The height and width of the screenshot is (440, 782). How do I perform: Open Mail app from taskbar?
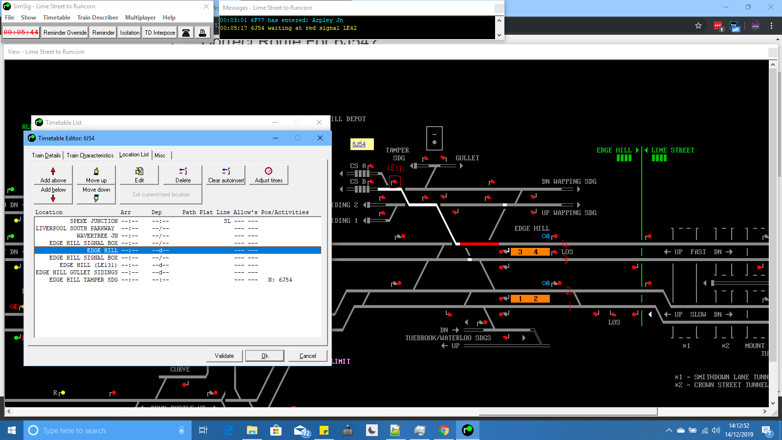pos(301,430)
